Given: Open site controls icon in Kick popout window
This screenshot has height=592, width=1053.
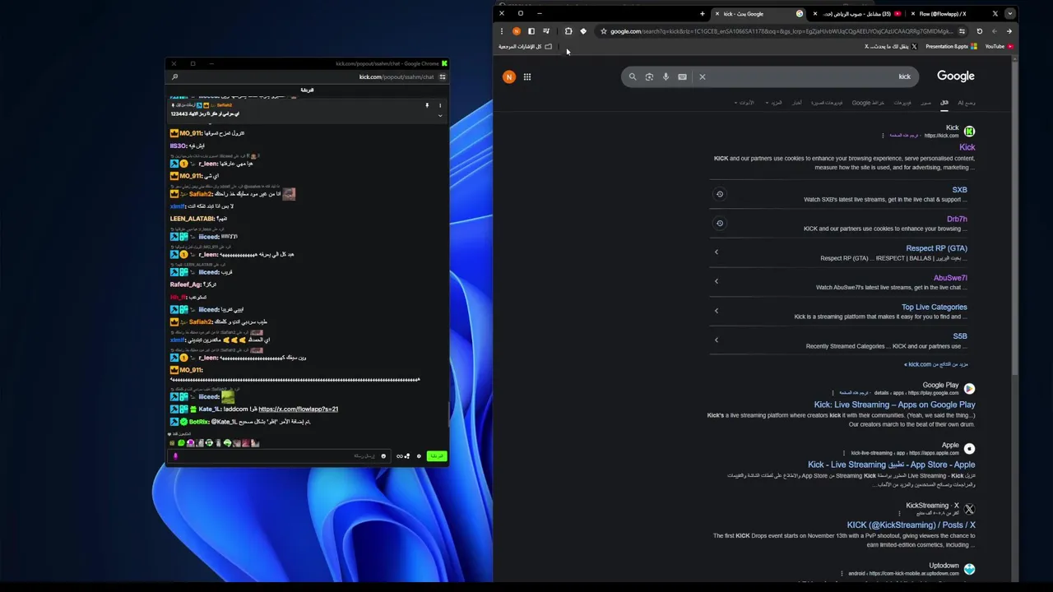Looking at the screenshot, I should (x=442, y=76).
